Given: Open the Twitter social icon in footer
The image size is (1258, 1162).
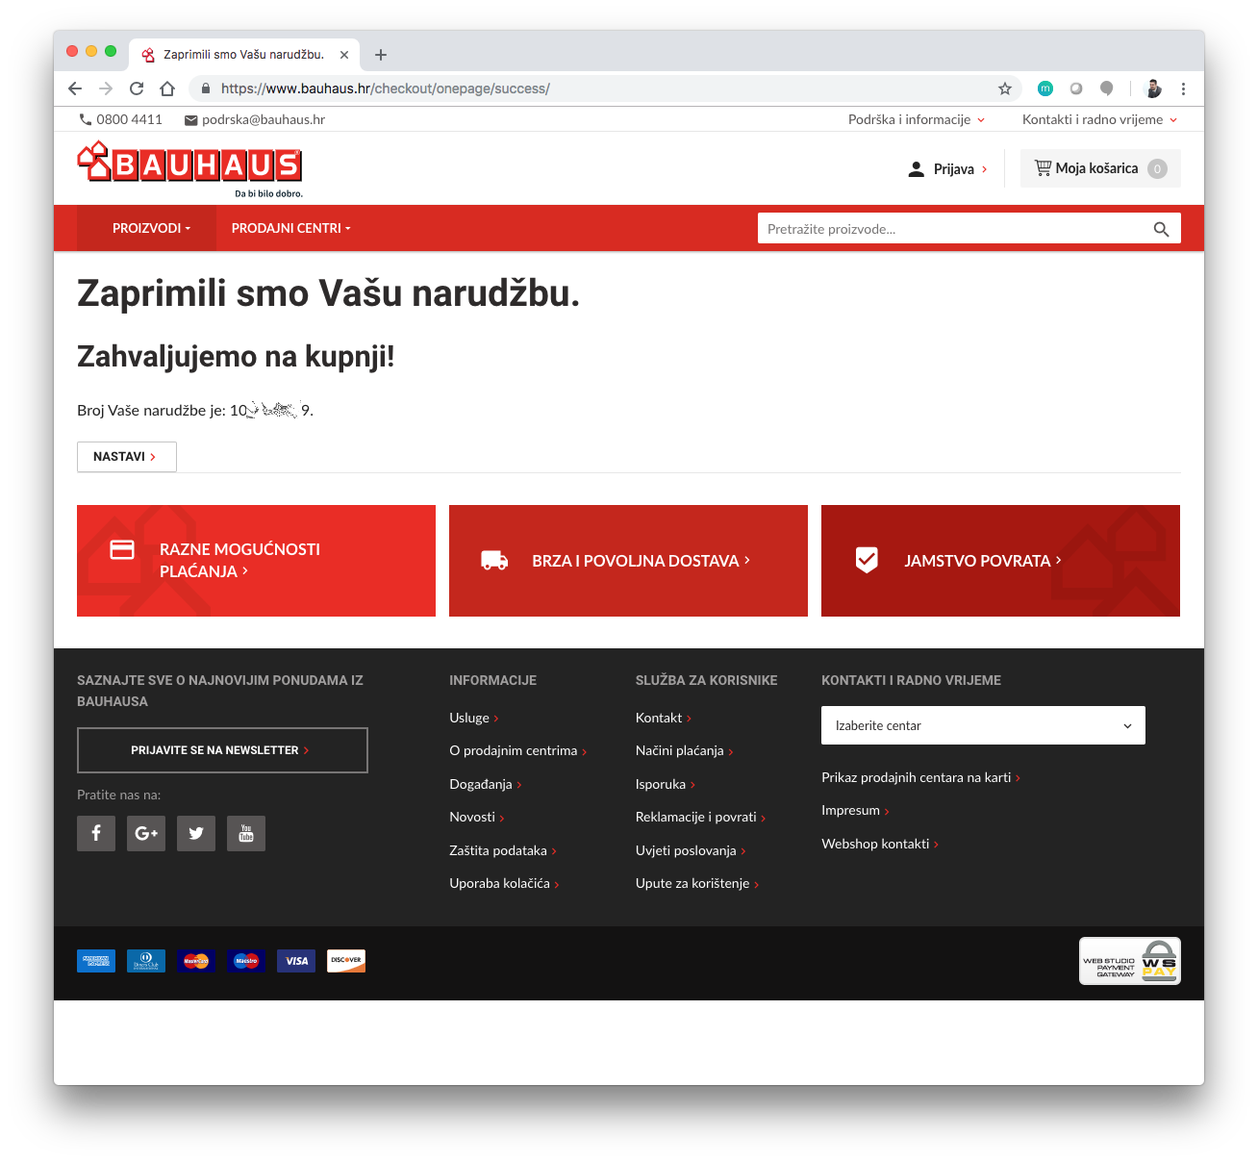Looking at the screenshot, I should click(x=196, y=833).
